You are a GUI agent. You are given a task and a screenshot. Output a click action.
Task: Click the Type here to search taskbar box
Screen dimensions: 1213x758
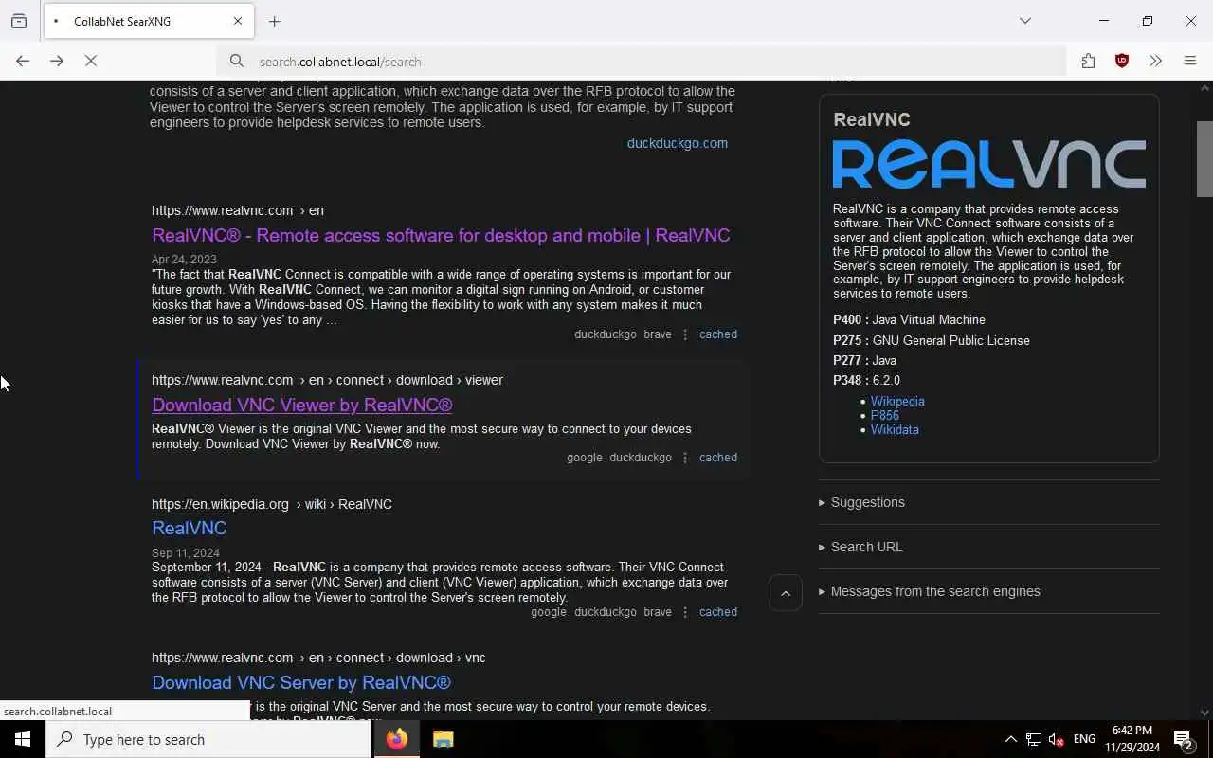click(208, 739)
